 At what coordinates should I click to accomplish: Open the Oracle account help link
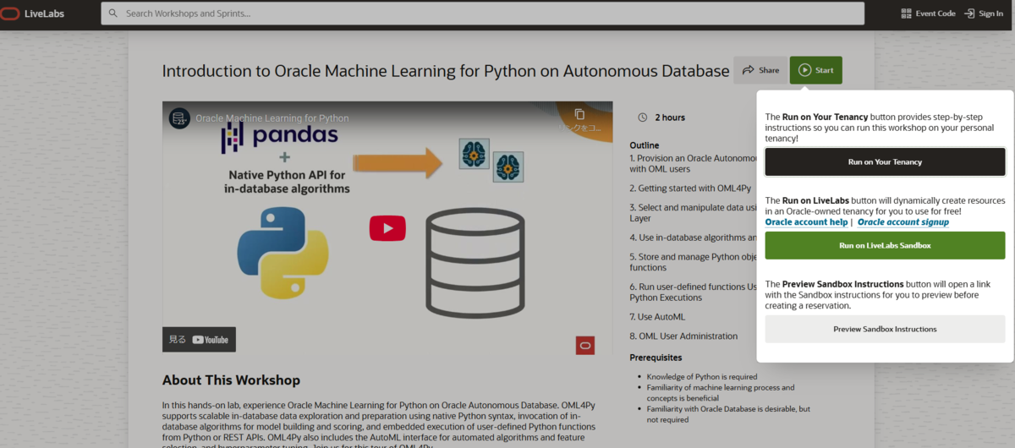click(x=806, y=222)
